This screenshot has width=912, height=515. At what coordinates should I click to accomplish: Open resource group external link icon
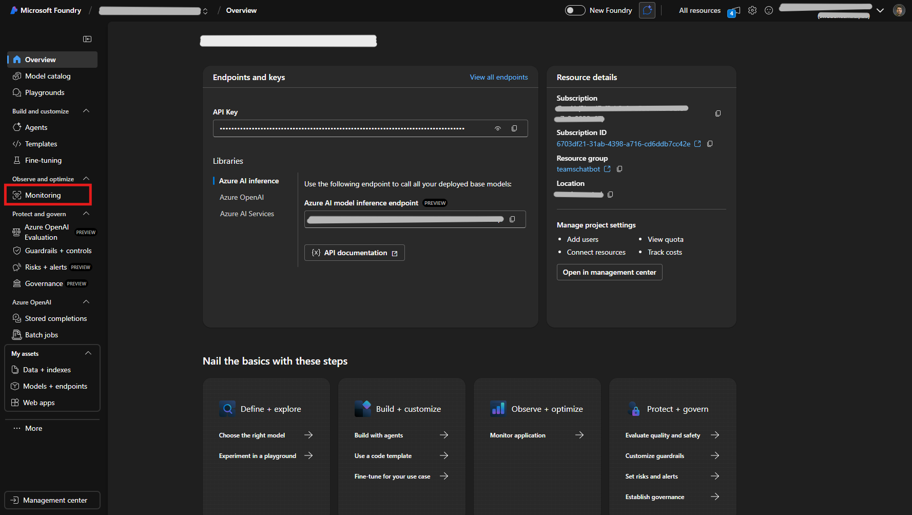click(607, 169)
